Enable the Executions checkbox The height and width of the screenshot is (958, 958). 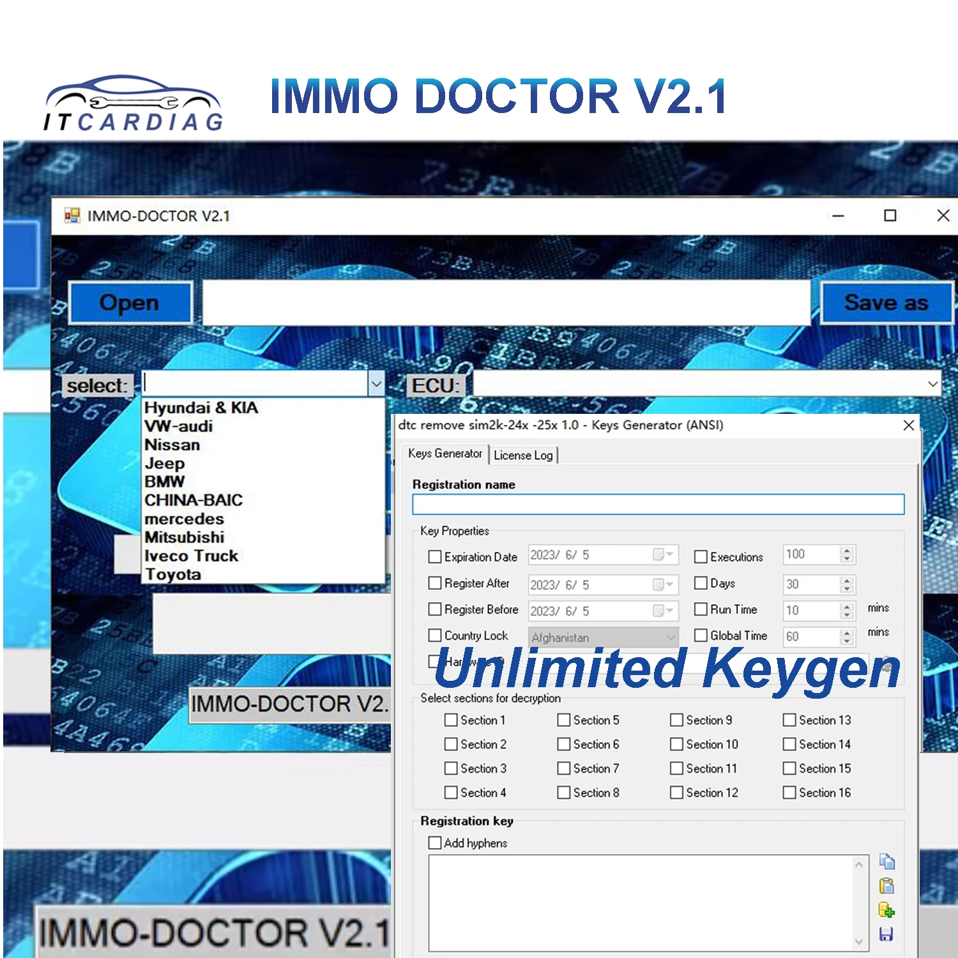pos(701,556)
